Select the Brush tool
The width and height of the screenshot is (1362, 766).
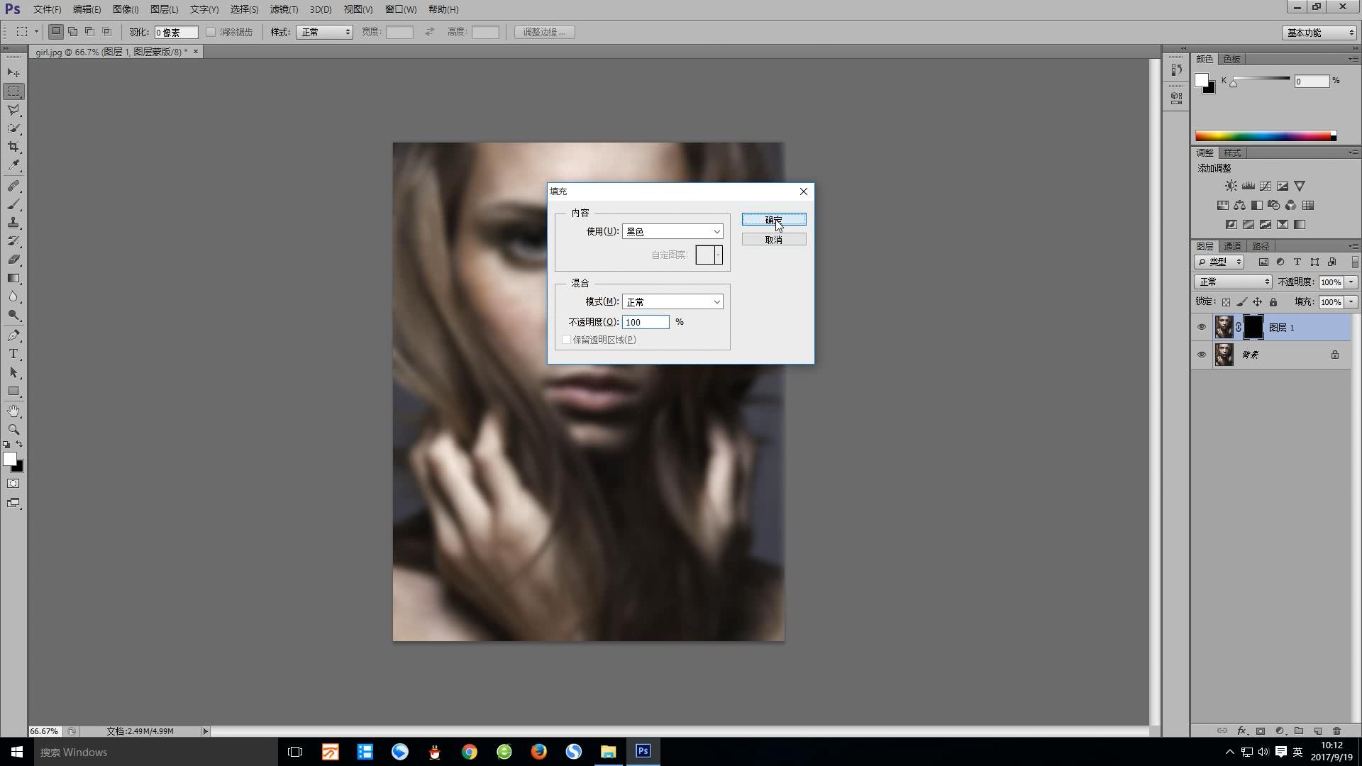point(13,204)
